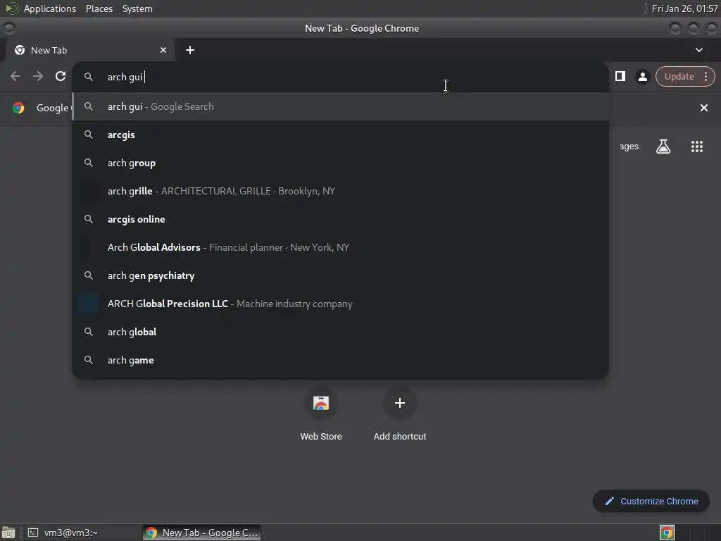The height and width of the screenshot is (541, 721).
Task: Select 'ARCH Global Precision LLC' suggestion
Action: (341, 304)
